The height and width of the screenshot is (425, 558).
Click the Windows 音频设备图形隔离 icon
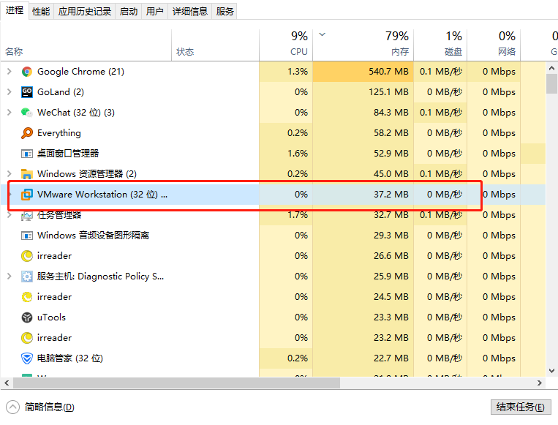click(26, 236)
